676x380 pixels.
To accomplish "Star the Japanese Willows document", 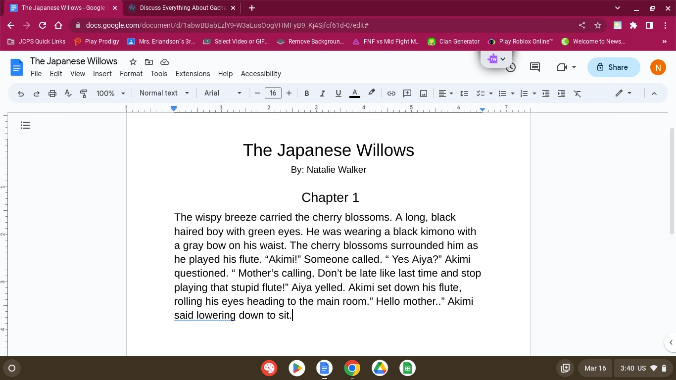I will tap(132, 61).
